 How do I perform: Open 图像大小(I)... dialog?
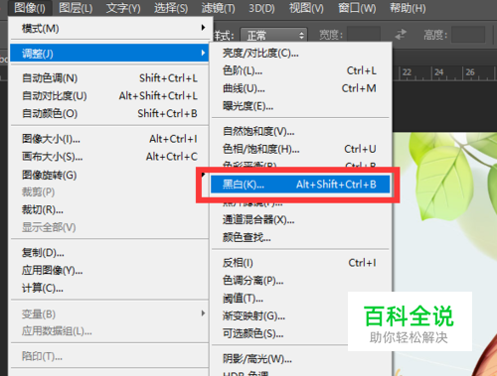[x=109, y=139]
